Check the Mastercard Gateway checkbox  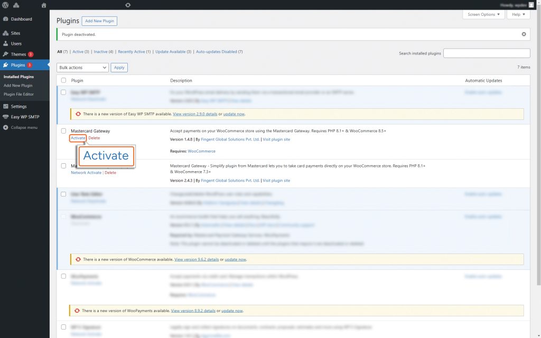click(63, 131)
